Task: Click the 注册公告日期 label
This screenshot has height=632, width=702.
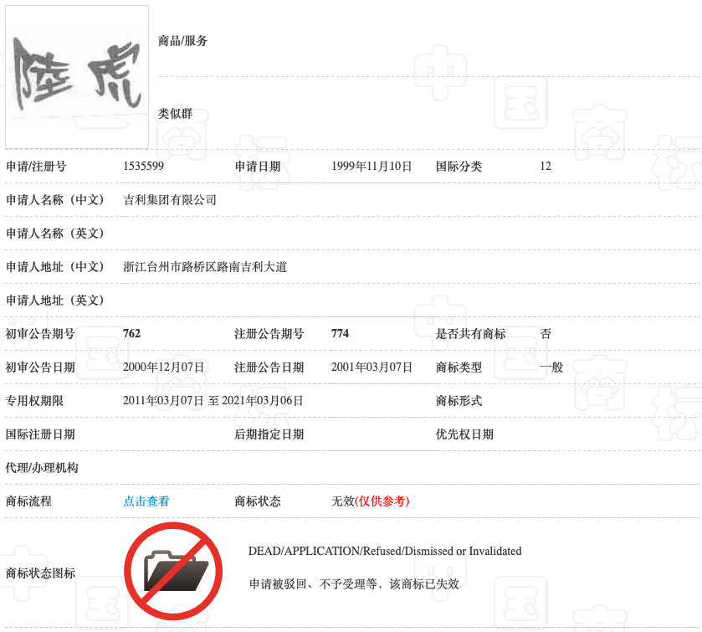Action: tap(269, 367)
